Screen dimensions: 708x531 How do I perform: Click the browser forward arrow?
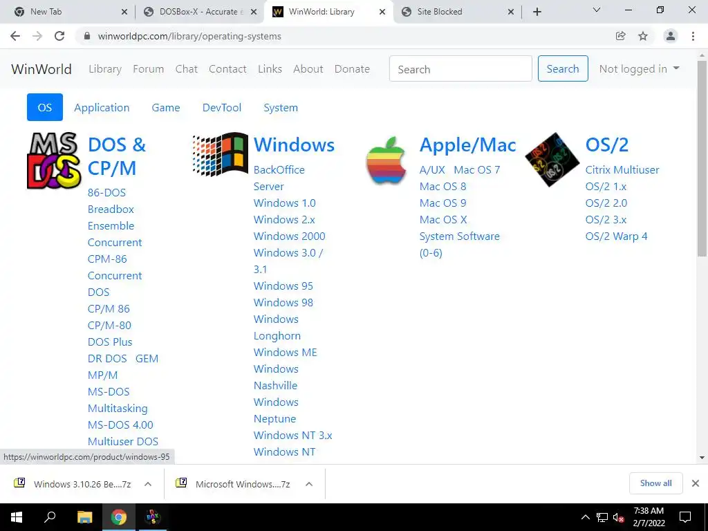point(37,36)
